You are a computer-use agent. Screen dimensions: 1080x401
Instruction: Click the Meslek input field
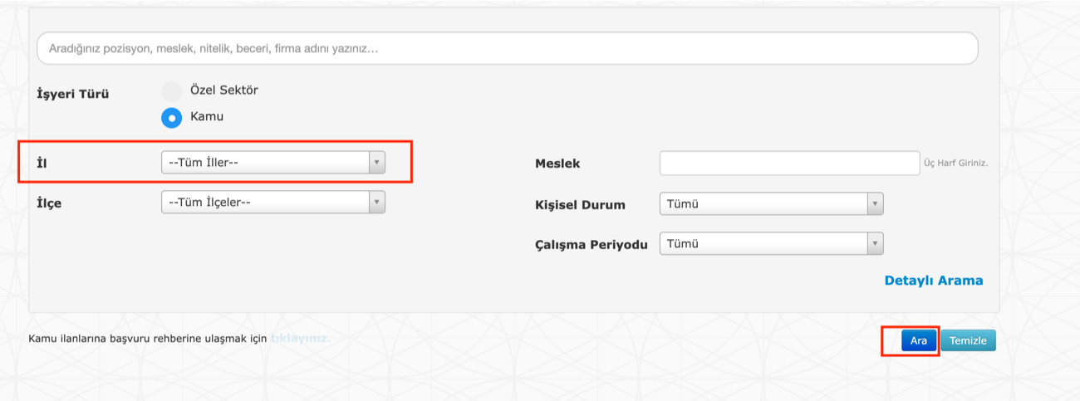(790, 164)
